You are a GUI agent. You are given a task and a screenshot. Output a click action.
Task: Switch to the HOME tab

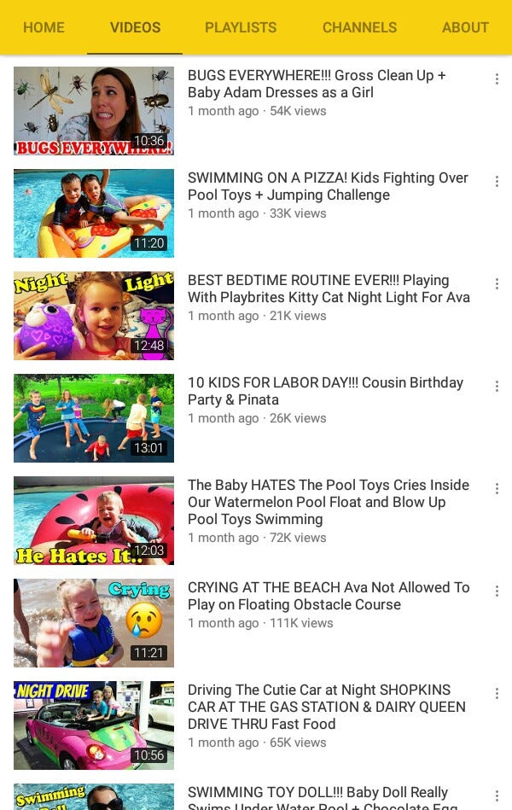coord(44,27)
